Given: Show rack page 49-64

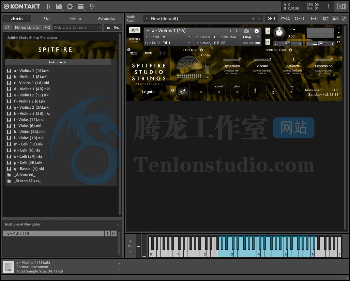Looking at the screenshot, I should (314, 18).
